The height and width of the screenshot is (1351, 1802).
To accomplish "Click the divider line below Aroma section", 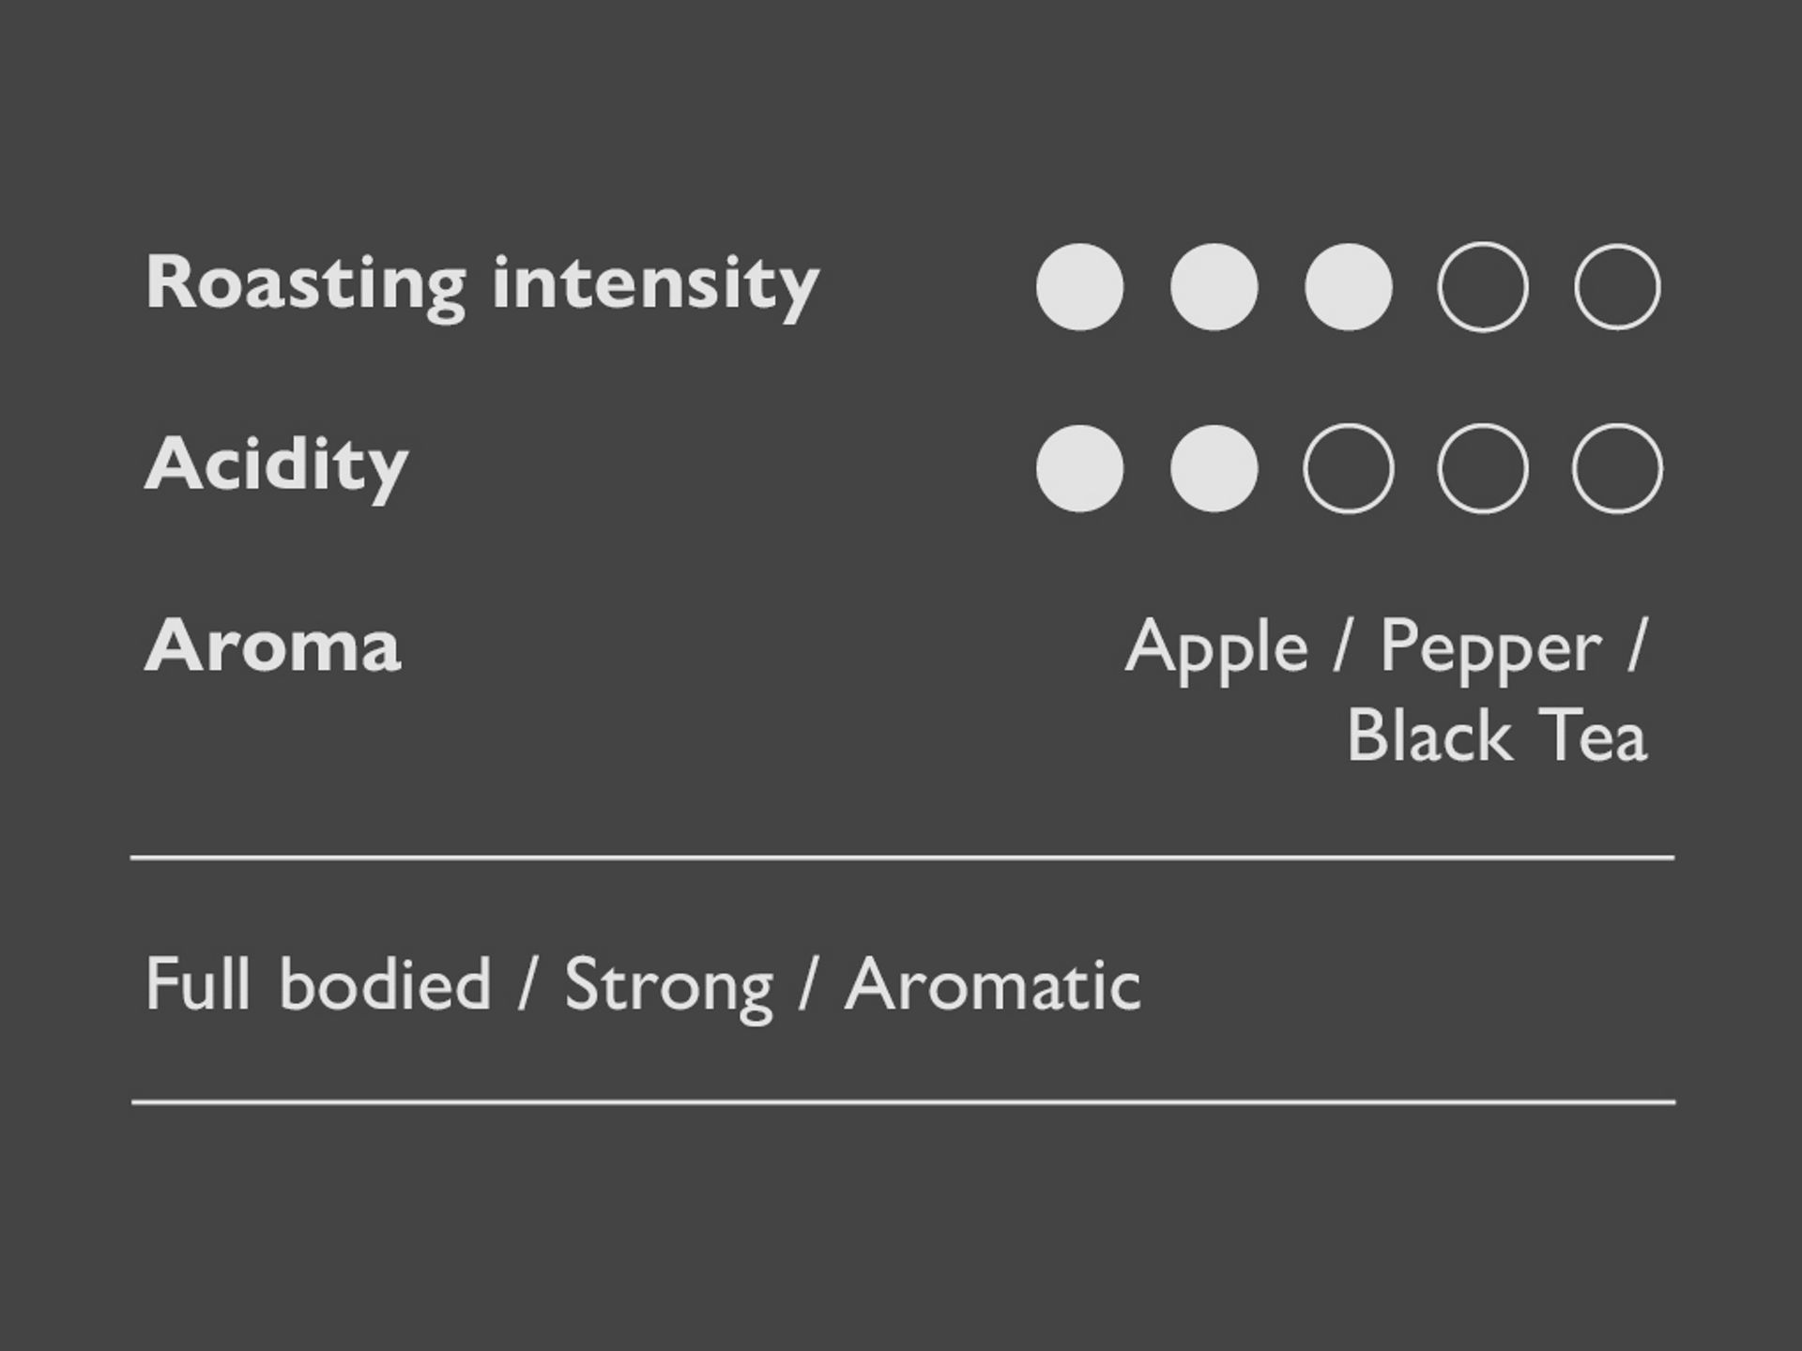I will click(901, 858).
